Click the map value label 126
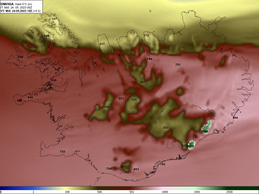259x194 pixels. pos(47,36)
